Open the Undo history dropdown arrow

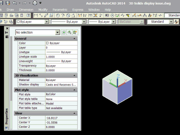coord(19,3)
